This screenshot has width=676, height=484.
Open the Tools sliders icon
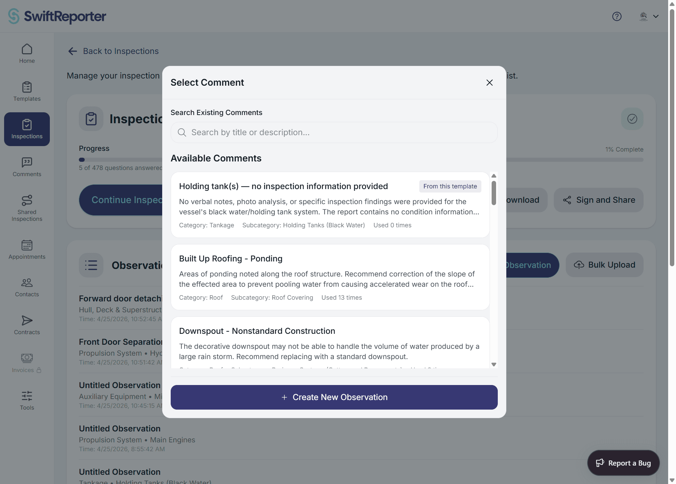point(27,396)
